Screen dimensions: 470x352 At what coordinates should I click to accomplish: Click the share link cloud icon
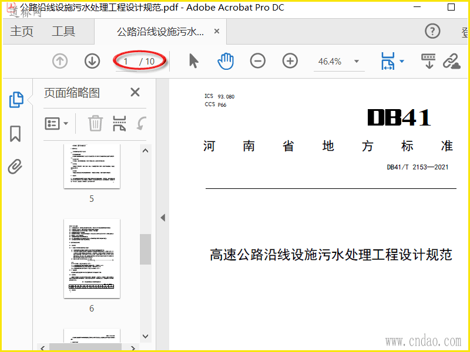[x=451, y=61]
